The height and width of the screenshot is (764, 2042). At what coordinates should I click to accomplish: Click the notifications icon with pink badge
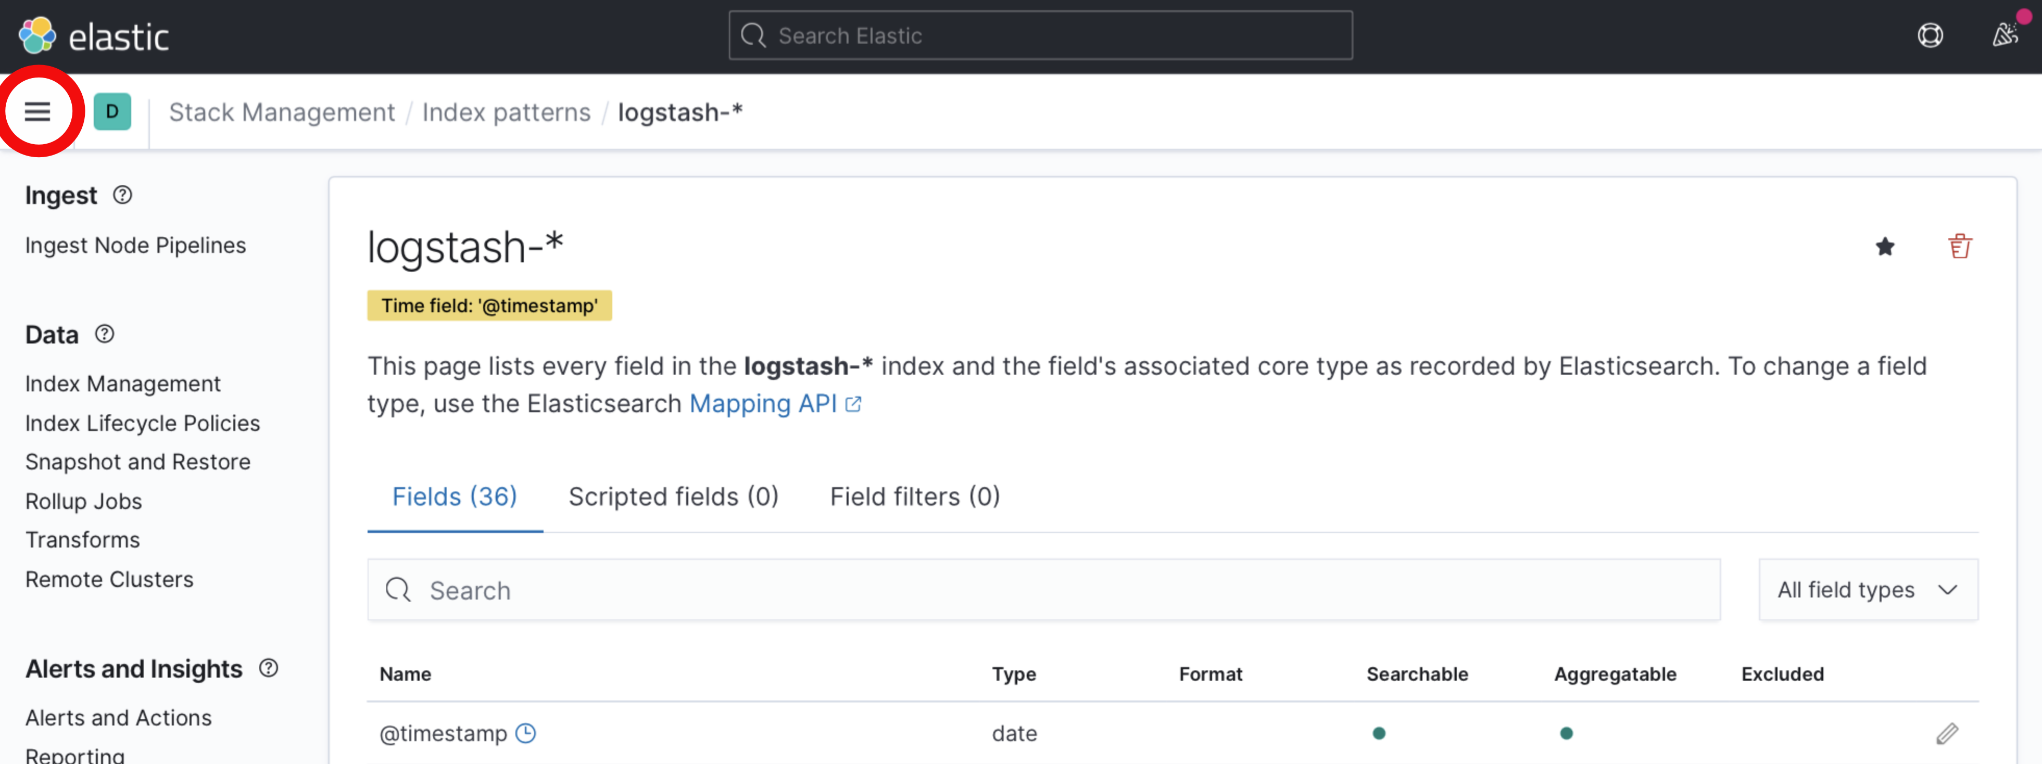tap(2006, 35)
